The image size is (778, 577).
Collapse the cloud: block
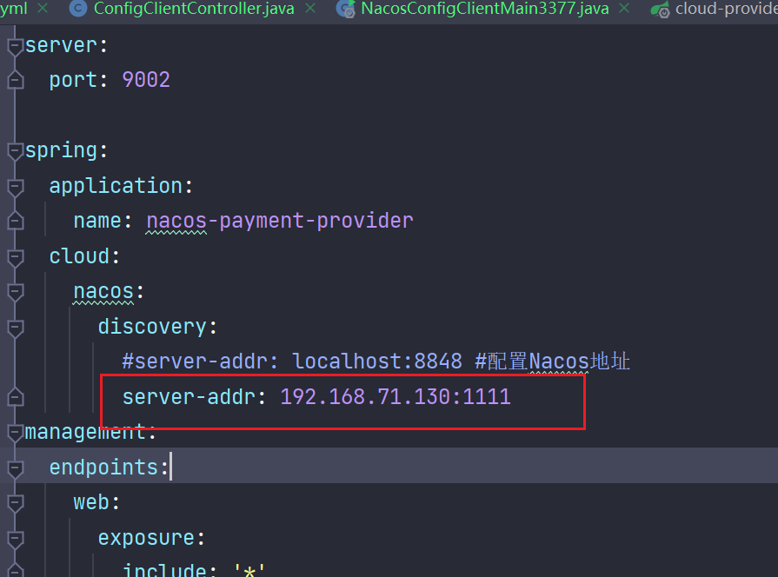16,257
